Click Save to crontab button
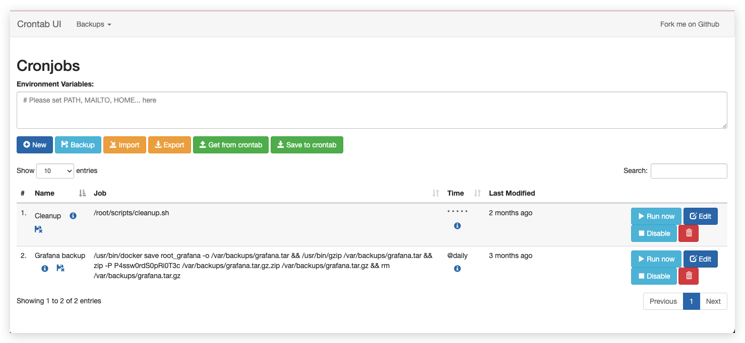Image resolution: width=745 pixels, height=343 pixels. [307, 145]
